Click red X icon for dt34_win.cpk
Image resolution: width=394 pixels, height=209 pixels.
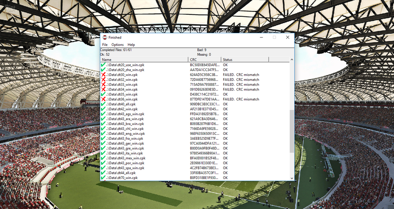click(x=103, y=89)
